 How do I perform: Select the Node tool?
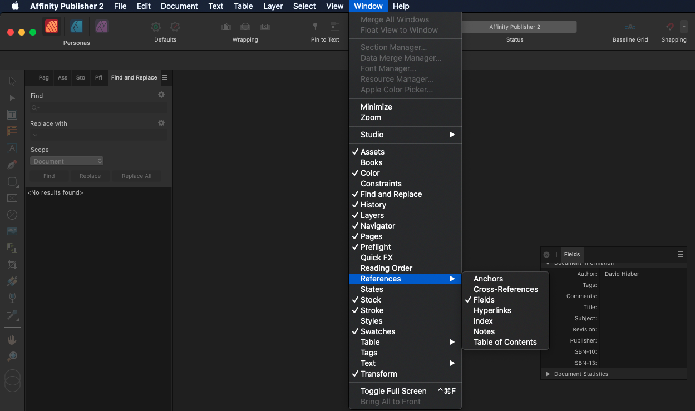point(12,98)
